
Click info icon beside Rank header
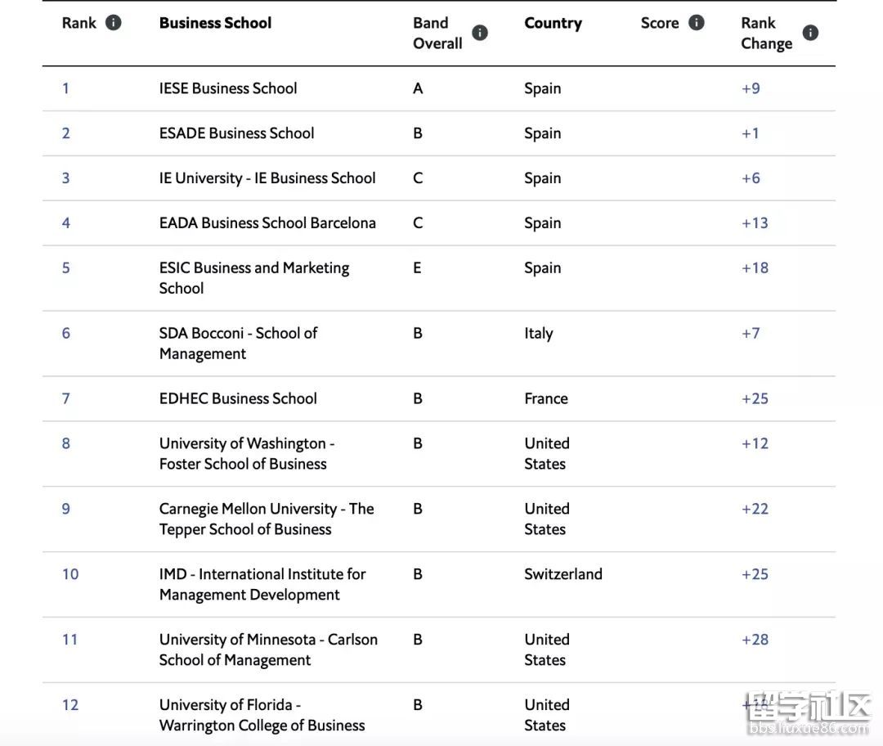(x=114, y=23)
